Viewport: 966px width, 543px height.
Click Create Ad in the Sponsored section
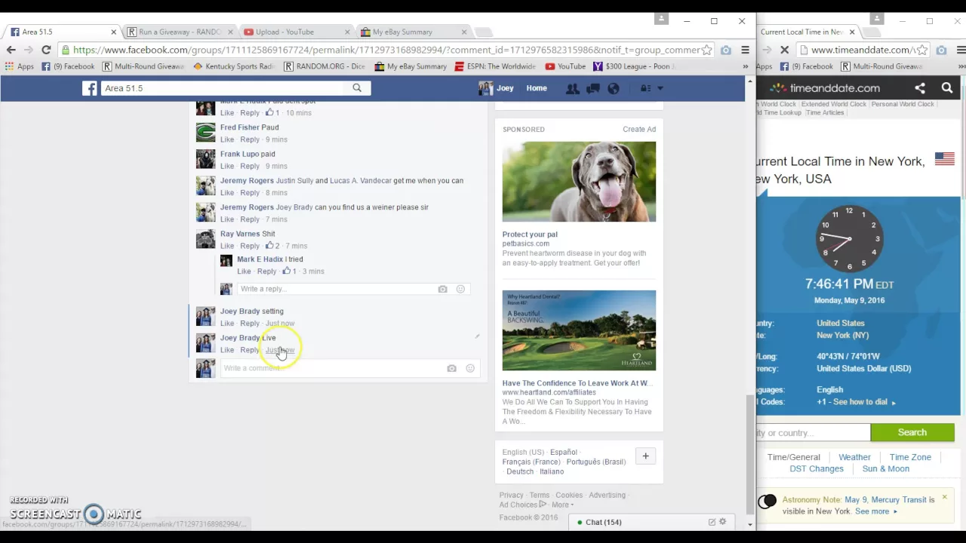click(639, 129)
